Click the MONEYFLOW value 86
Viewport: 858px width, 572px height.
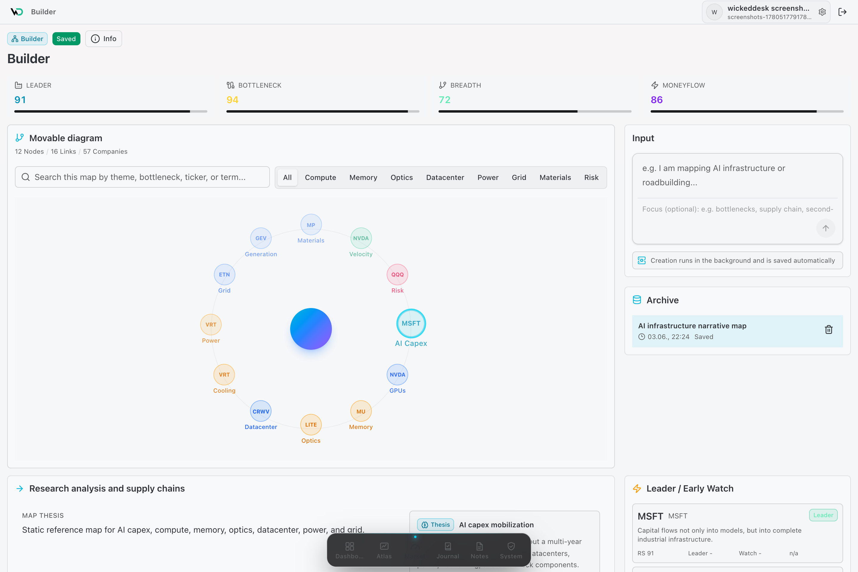point(657,100)
